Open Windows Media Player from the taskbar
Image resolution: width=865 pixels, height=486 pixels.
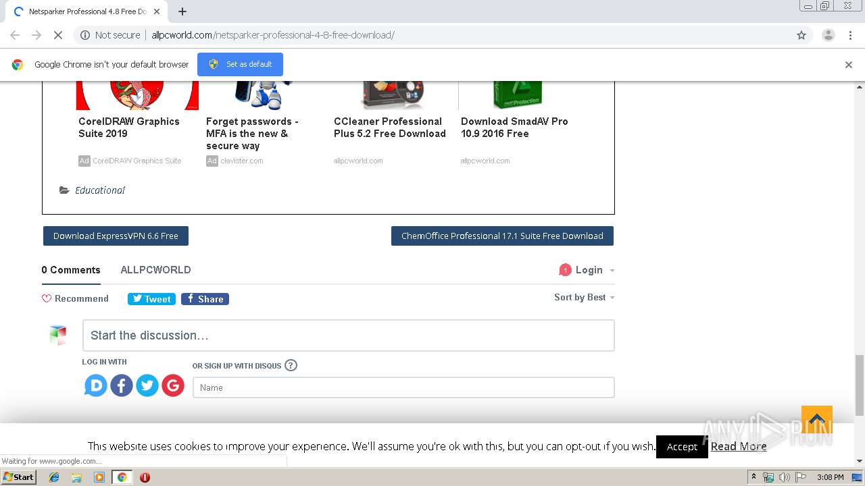[x=99, y=477]
